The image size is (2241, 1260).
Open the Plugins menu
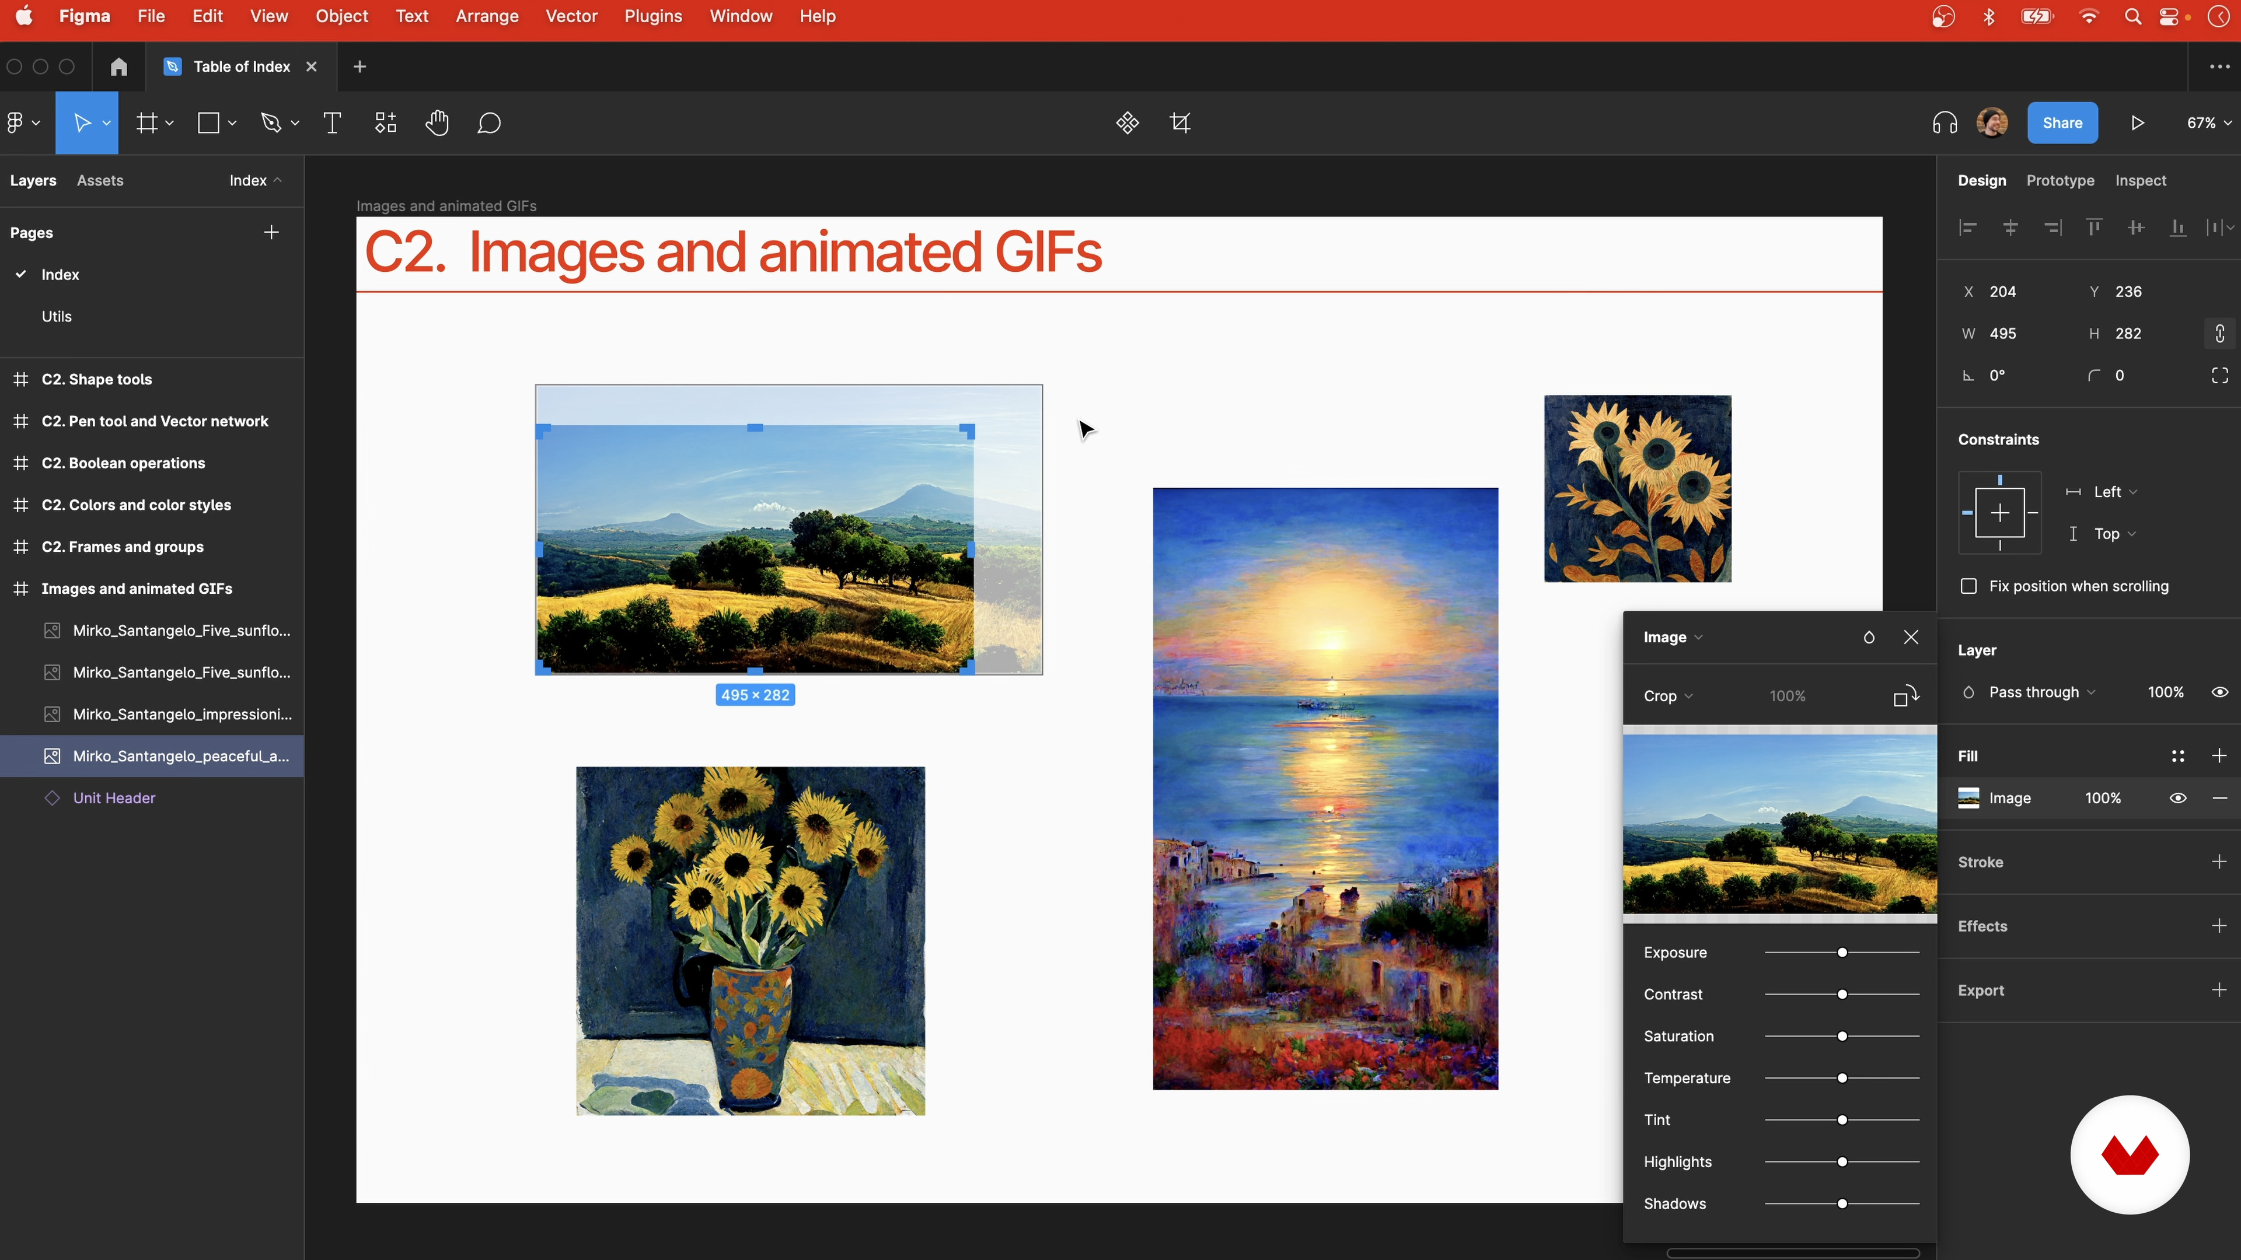[x=652, y=16]
